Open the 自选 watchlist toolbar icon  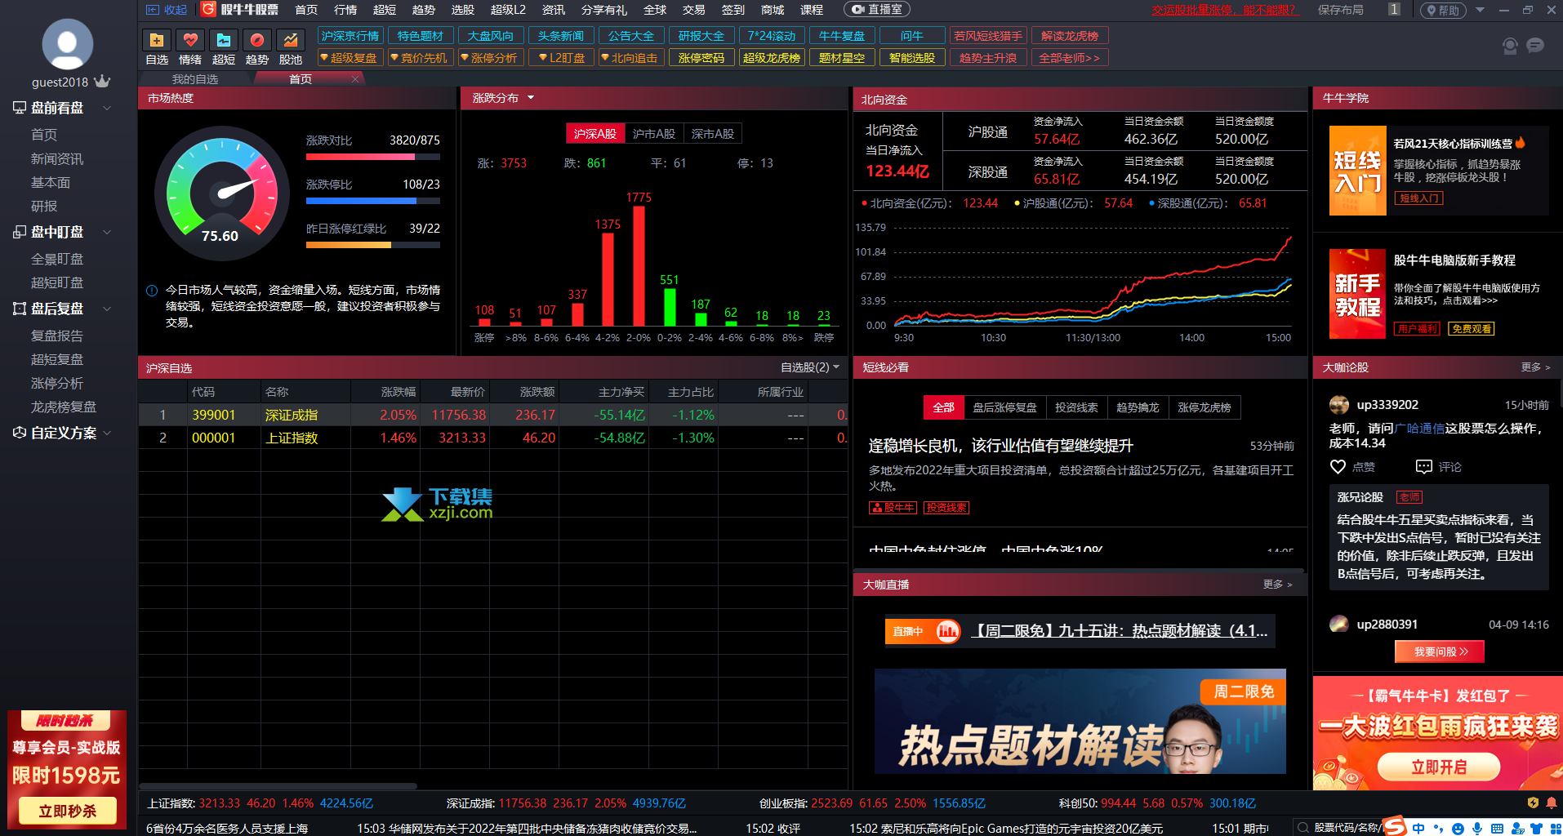(x=157, y=40)
